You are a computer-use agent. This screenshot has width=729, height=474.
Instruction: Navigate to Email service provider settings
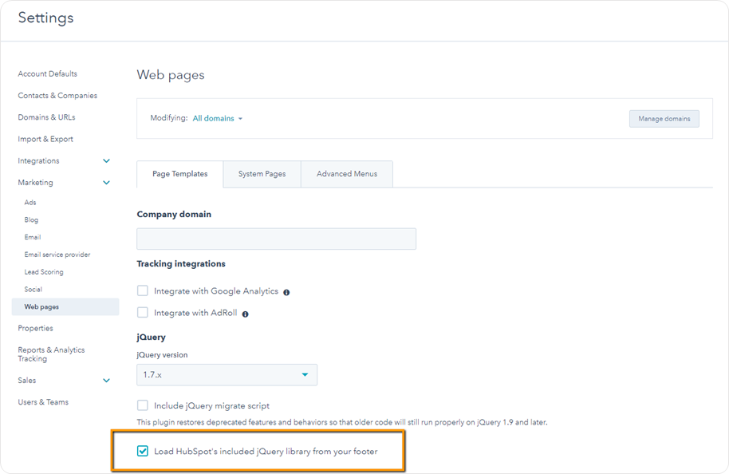(x=57, y=255)
